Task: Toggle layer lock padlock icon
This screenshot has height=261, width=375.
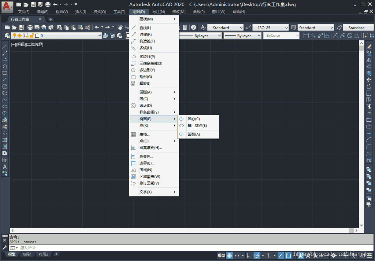Action: pyautogui.click(x=31, y=36)
